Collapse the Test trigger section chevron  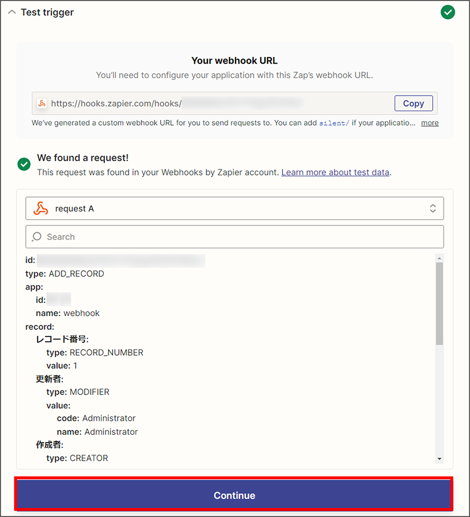pyautogui.click(x=12, y=12)
